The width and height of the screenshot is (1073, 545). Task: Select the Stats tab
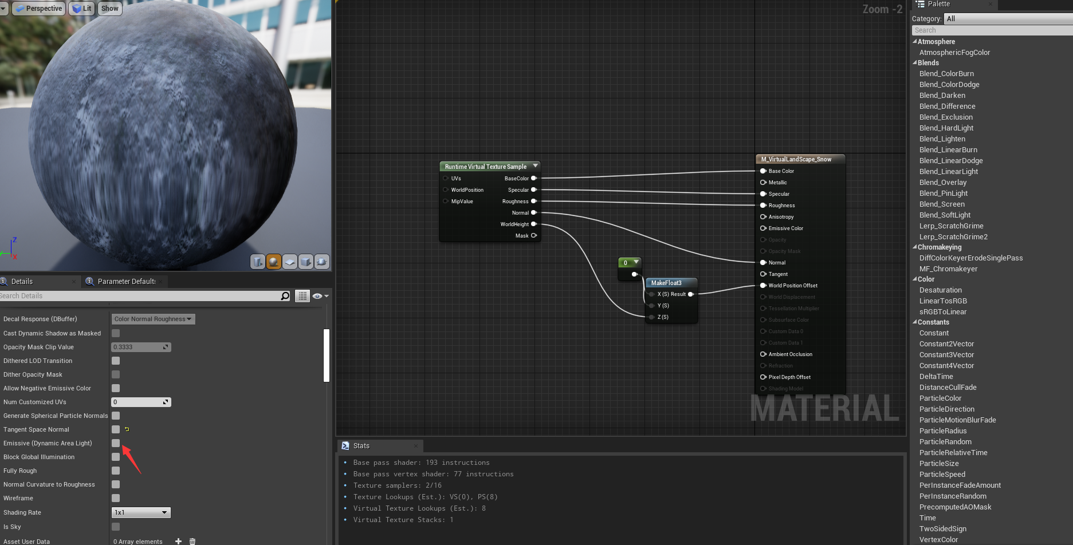tap(361, 445)
